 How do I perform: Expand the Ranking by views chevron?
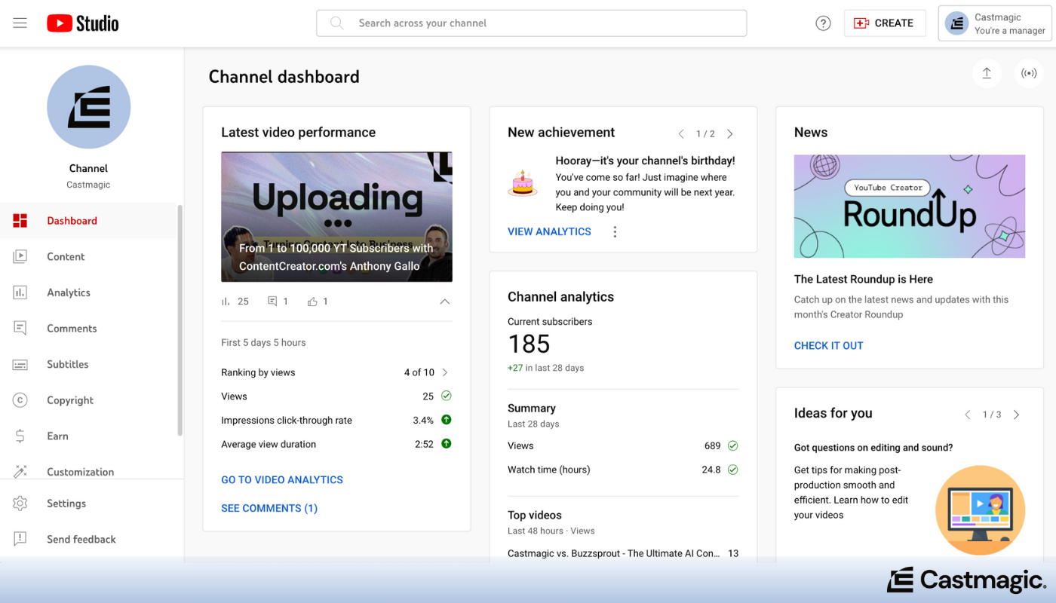click(x=445, y=372)
